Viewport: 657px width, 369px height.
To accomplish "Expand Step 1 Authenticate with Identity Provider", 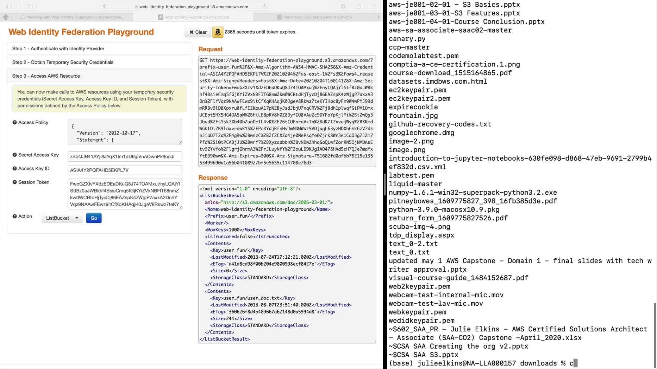I will pos(99,48).
